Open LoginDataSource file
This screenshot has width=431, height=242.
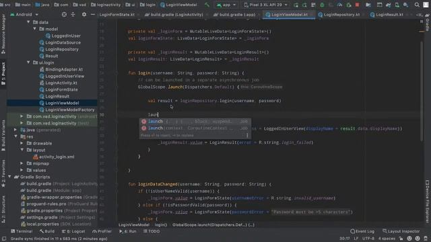click(60, 42)
